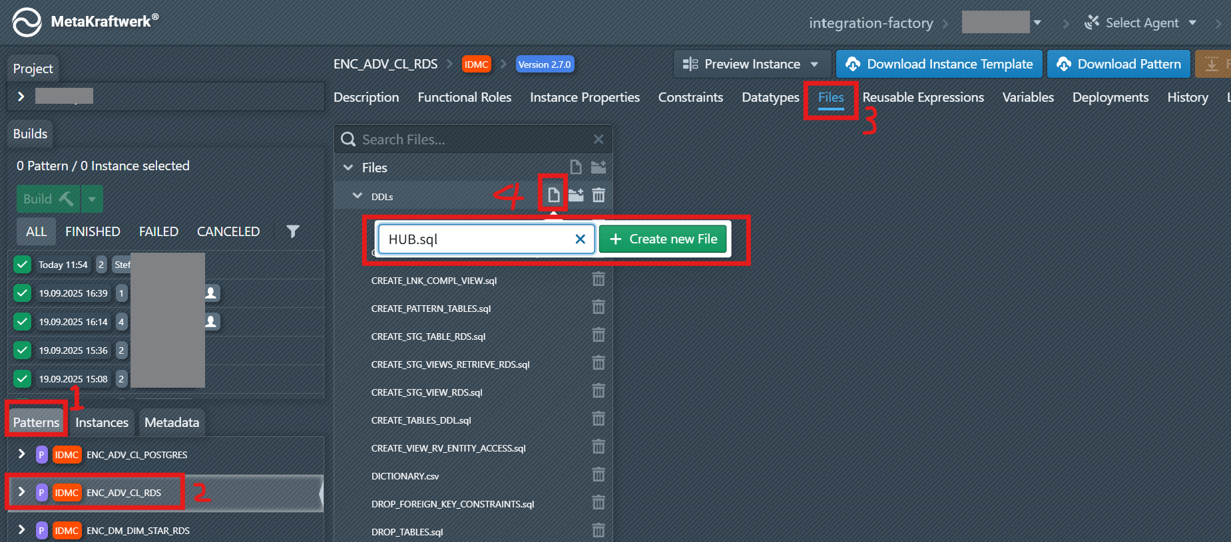1231x542 pixels.
Task: Open the Select Agent dropdown
Action: coord(1141,23)
